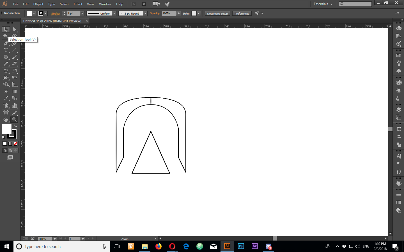This screenshot has width=404, height=252.
Task: Reset to default fill and stroke
Action: pyautogui.click(x=3, y=137)
